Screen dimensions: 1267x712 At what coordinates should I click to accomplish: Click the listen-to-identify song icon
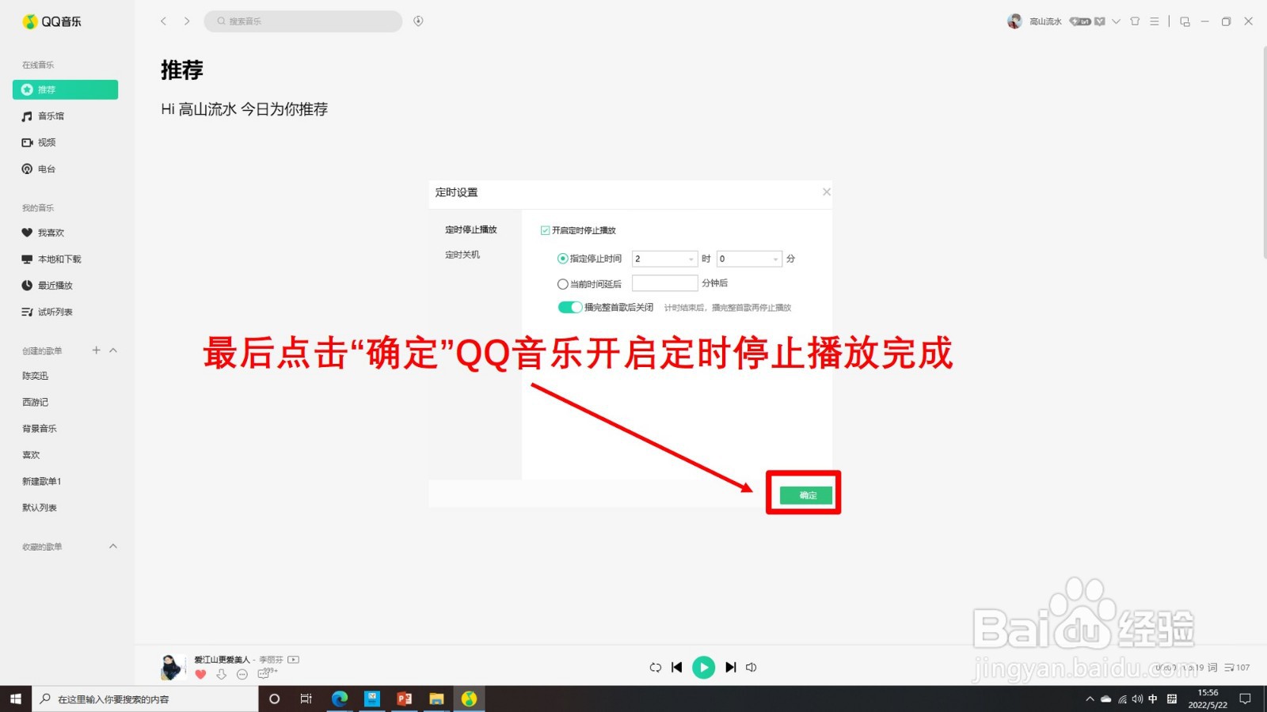tap(418, 21)
